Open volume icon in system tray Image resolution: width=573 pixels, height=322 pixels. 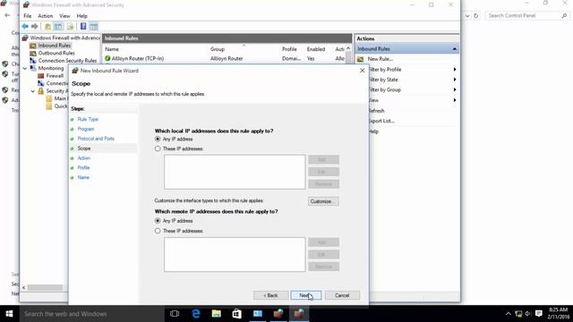527,314
